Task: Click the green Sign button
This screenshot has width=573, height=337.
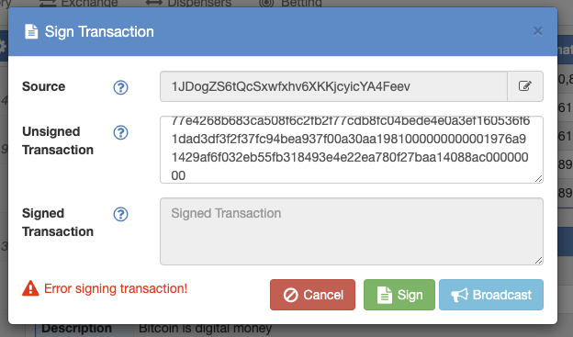Action: (399, 295)
